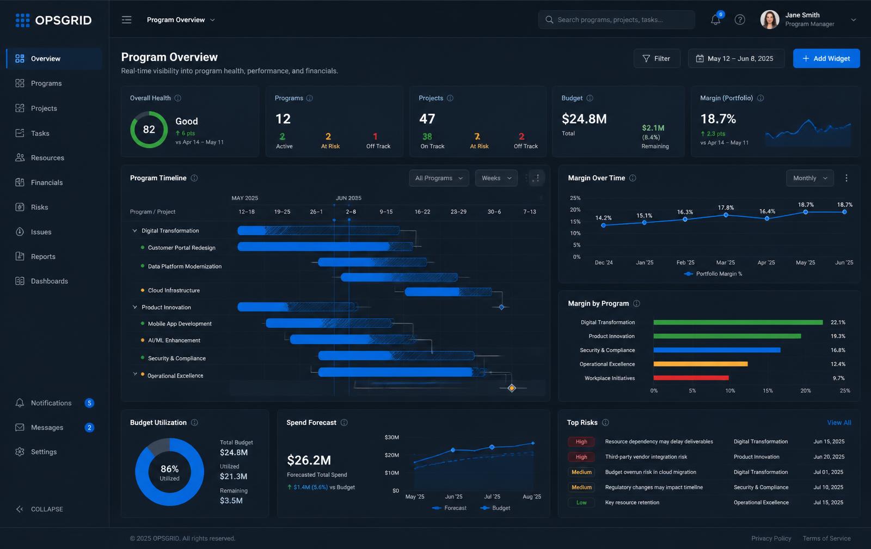Click the Filter button
This screenshot has height=549, width=871.
(657, 58)
